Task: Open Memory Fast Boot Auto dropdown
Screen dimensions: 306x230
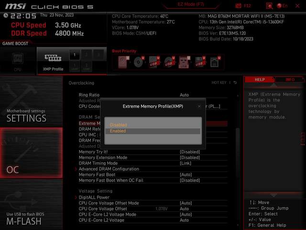Action: click(186, 174)
